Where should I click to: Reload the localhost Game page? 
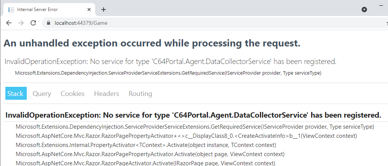[33, 23]
